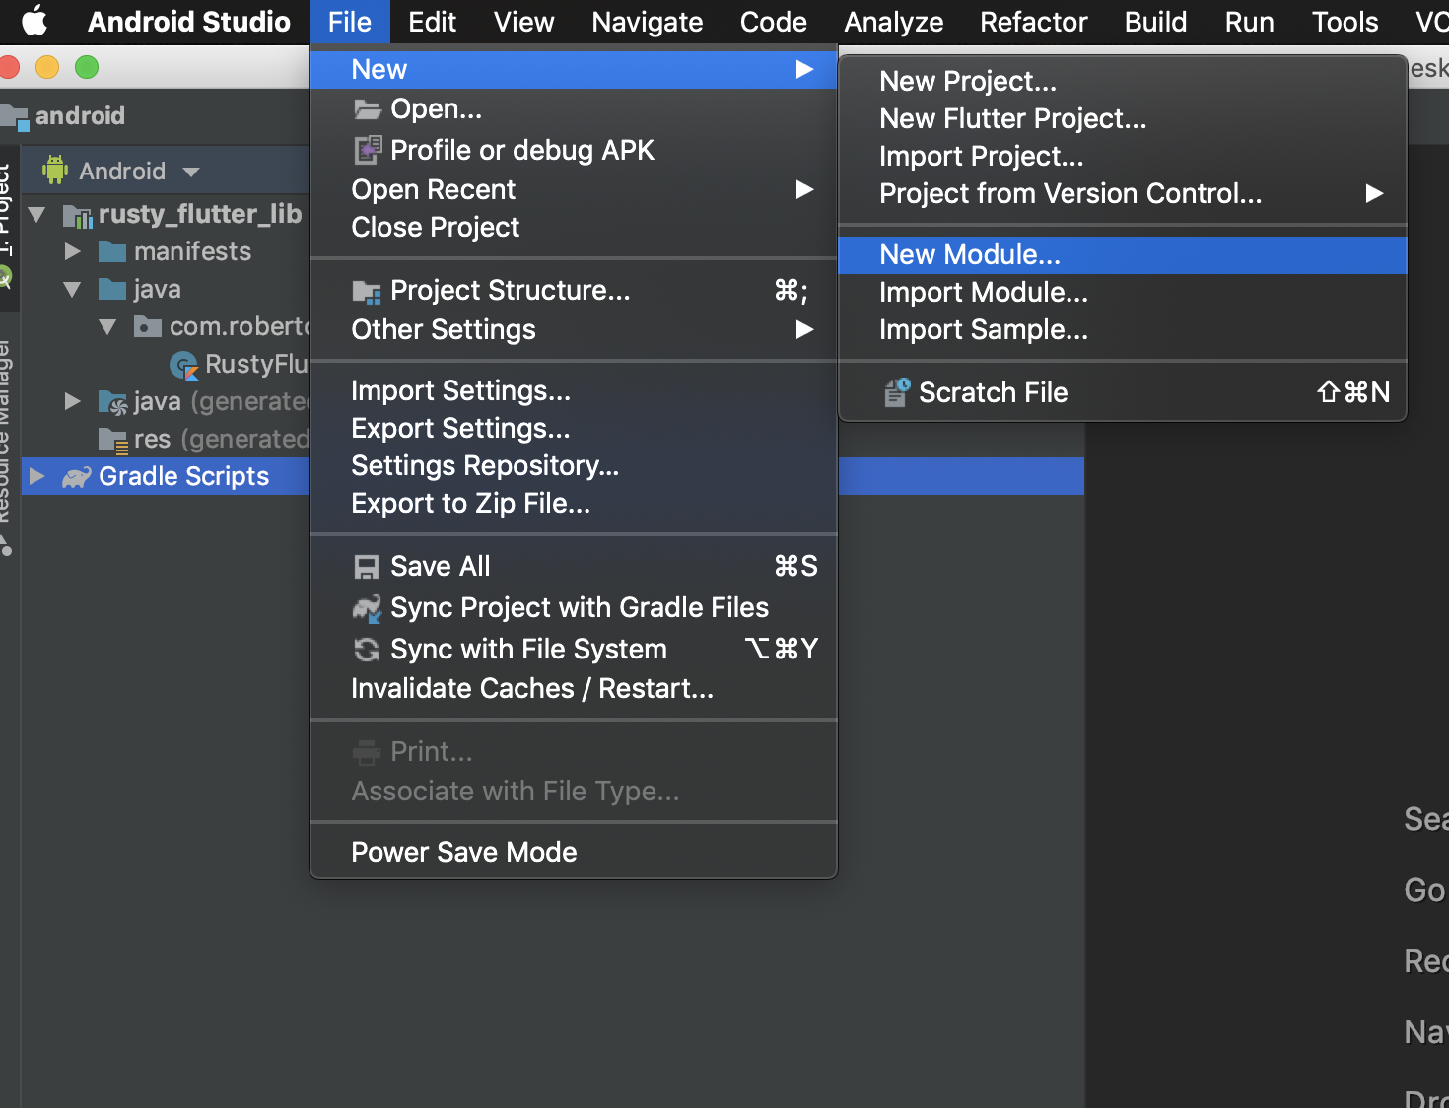The height and width of the screenshot is (1108, 1449).
Task: Click the Profile or debug APK icon
Action: [x=368, y=150]
